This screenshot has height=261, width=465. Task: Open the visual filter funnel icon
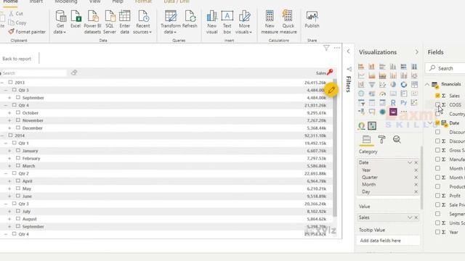326,48
